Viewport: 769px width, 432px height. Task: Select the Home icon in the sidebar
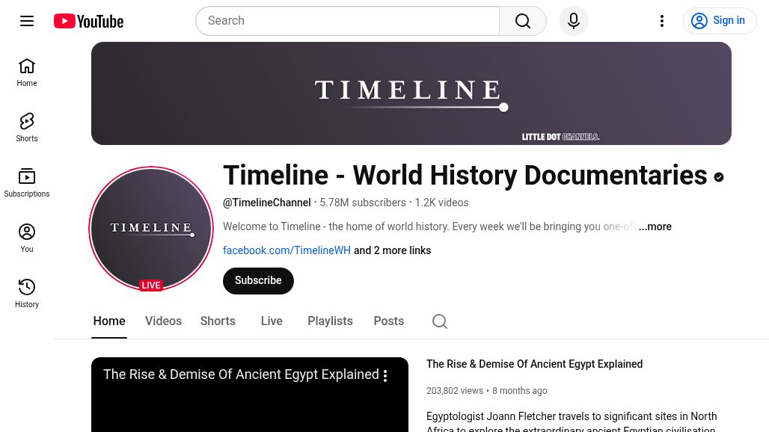click(27, 72)
